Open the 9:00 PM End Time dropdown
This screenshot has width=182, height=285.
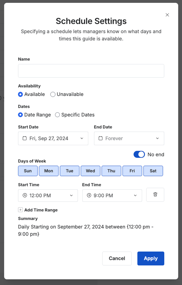112,195
